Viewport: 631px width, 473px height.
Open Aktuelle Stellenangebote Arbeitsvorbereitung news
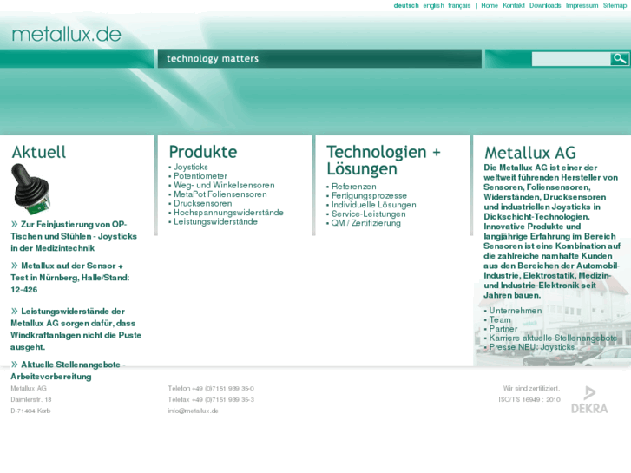pyautogui.click(x=68, y=371)
